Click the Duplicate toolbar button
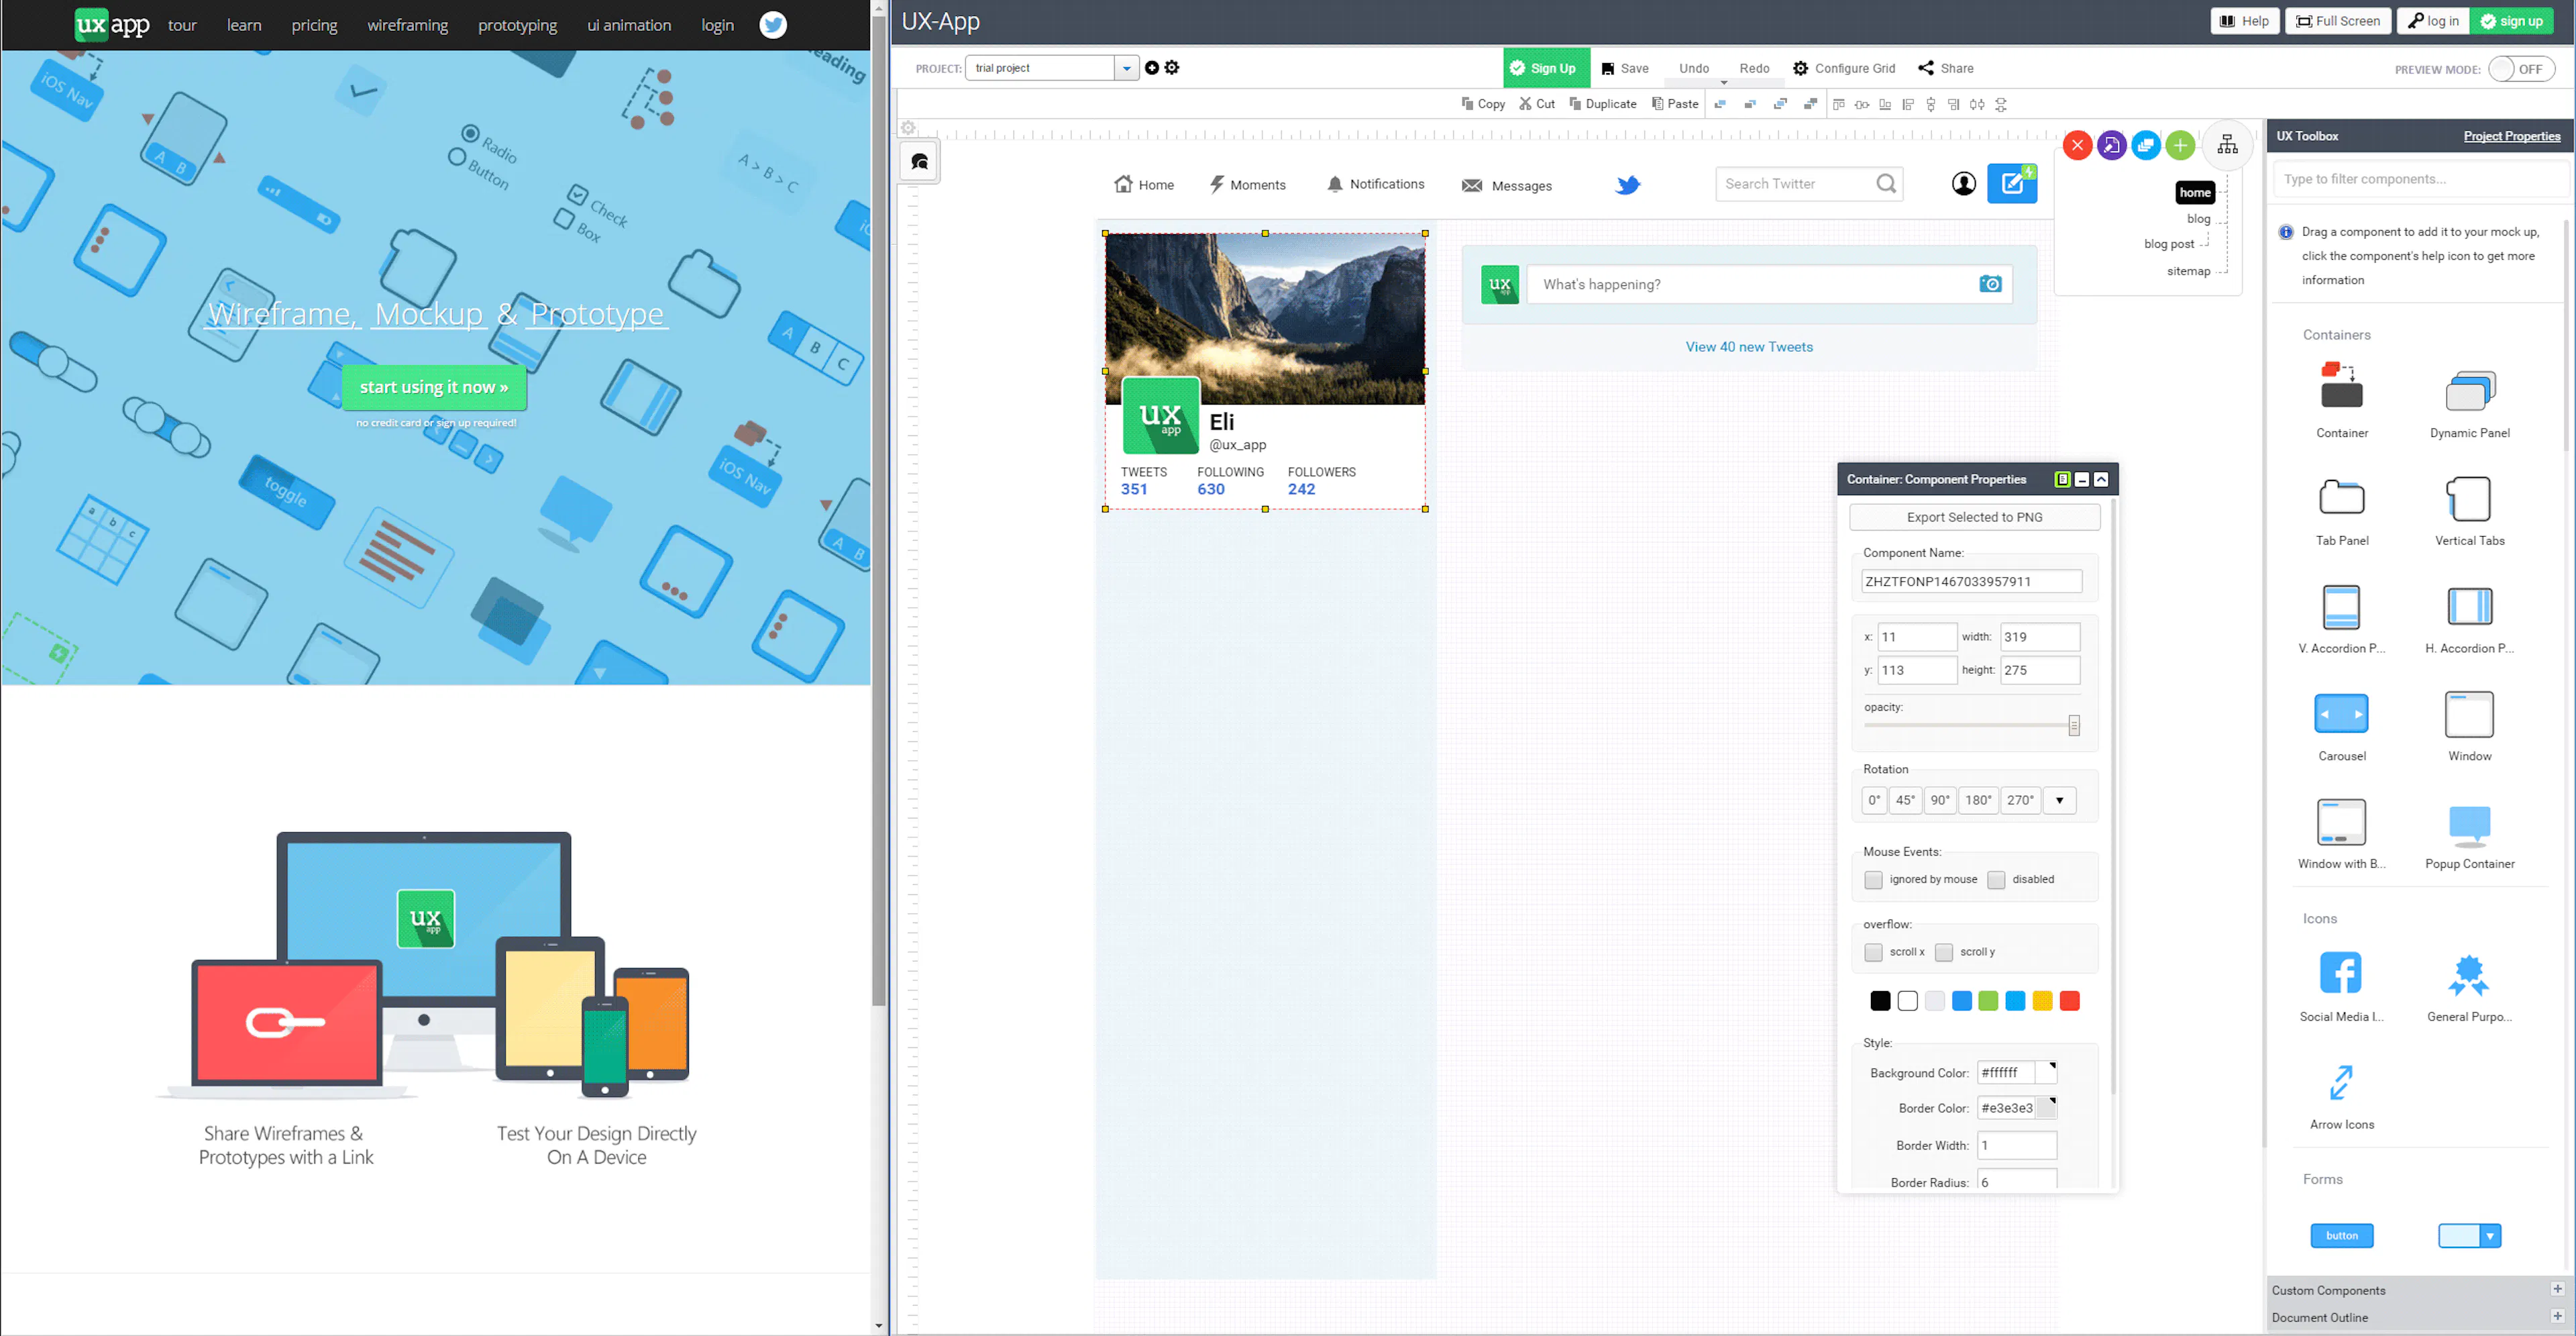 1602,104
